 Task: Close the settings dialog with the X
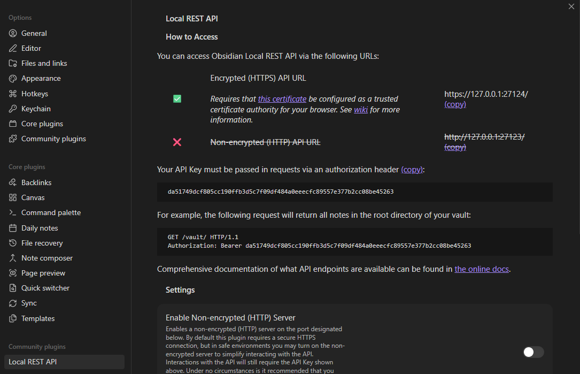571,6
